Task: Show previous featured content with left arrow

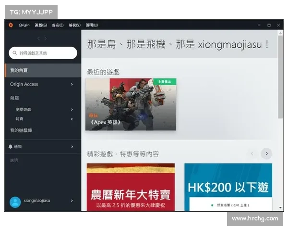Action: [x=252, y=154]
